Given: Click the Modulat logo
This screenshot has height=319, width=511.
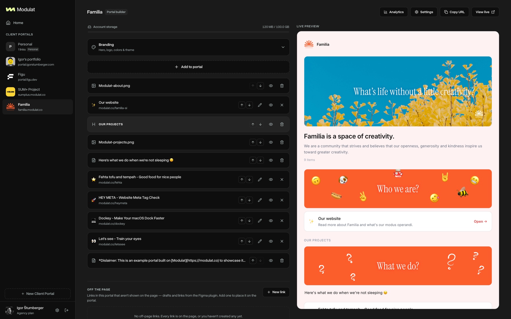Looking at the screenshot, I should [x=20, y=10].
